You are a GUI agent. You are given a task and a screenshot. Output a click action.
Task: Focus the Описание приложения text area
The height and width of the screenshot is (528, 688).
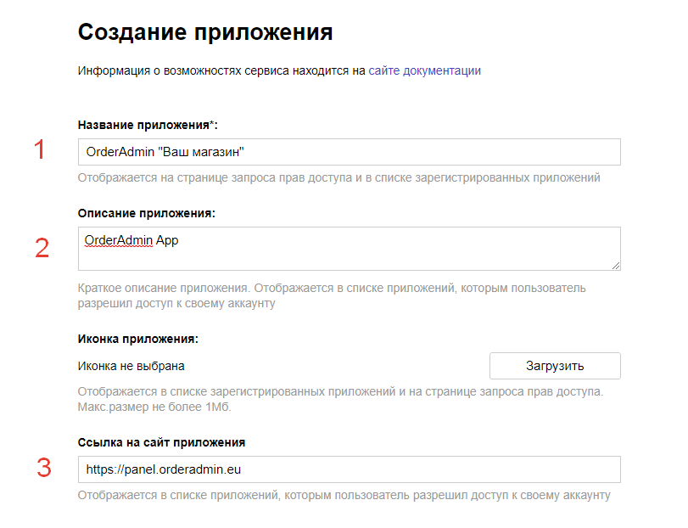pyautogui.click(x=350, y=249)
